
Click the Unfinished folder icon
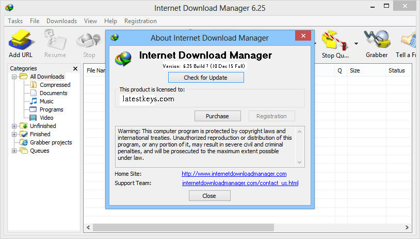click(x=24, y=125)
